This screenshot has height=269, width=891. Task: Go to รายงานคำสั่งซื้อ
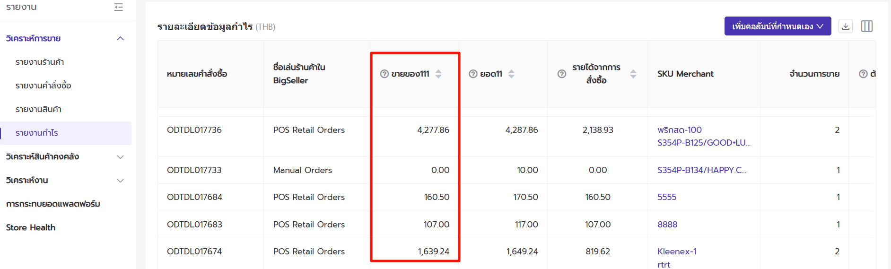pyautogui.click(x=44, y=86)
